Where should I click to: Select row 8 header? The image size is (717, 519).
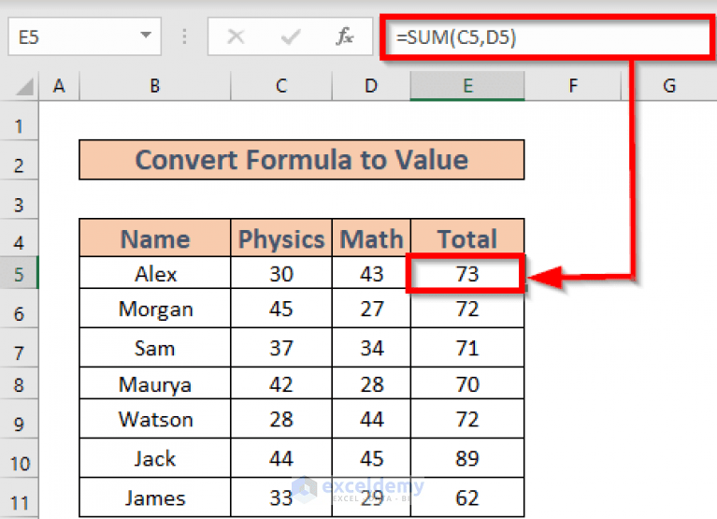tap(19, 383)
